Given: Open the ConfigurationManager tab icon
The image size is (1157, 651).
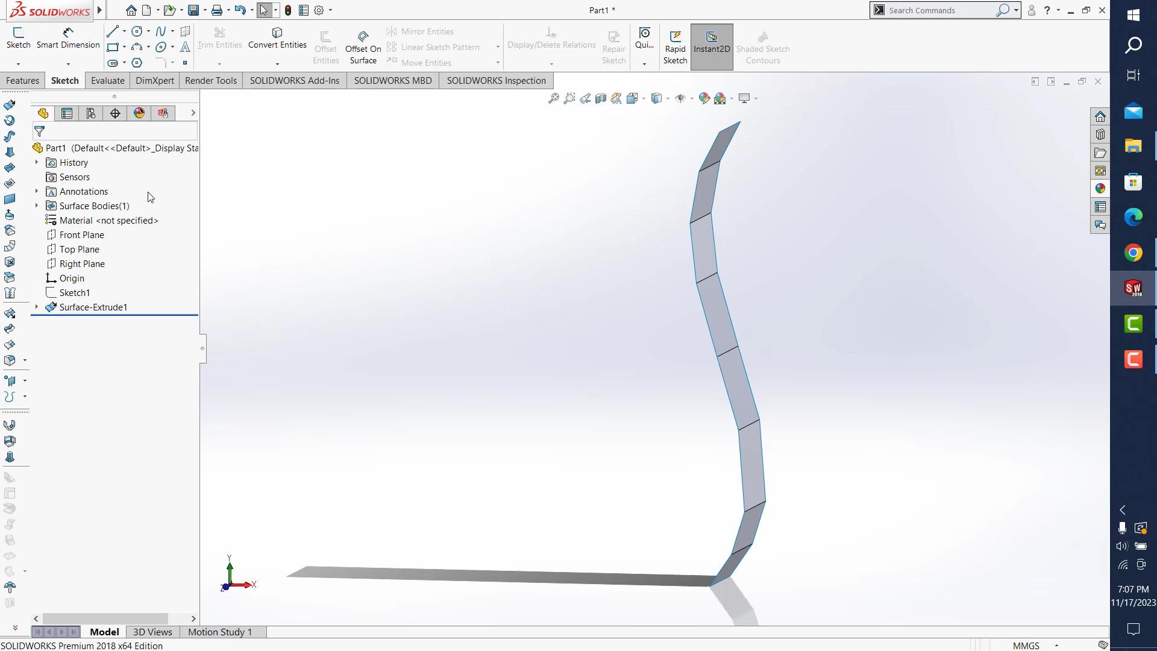Looking at the screenshot, I should [91, 113].
